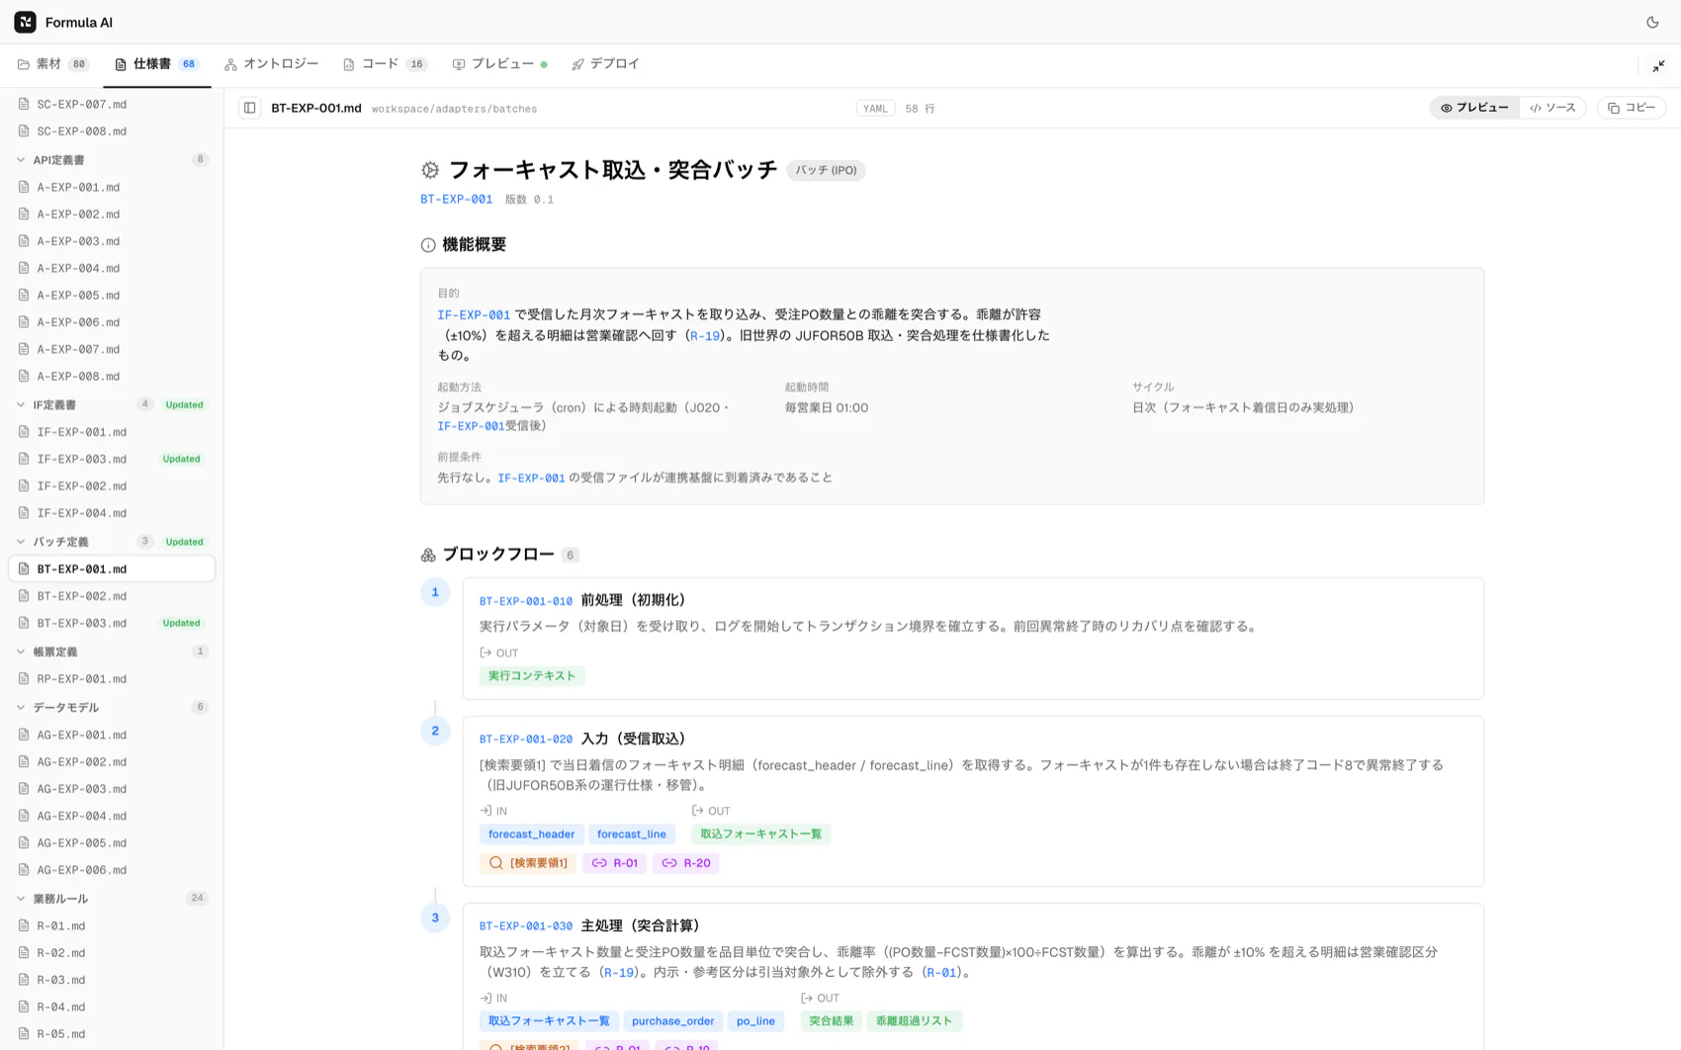Select IF-EXP-003.md in file tree
Screen dimensions: 1681x1050
(112, 459)
